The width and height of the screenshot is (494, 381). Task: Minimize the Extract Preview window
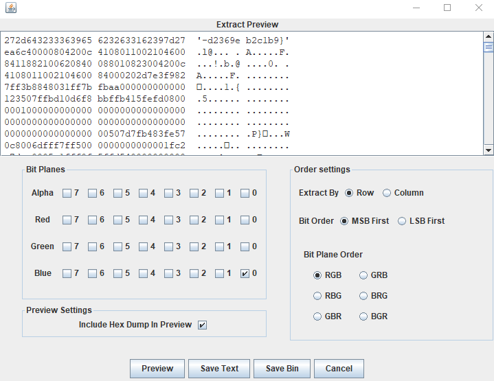point(416,8)
